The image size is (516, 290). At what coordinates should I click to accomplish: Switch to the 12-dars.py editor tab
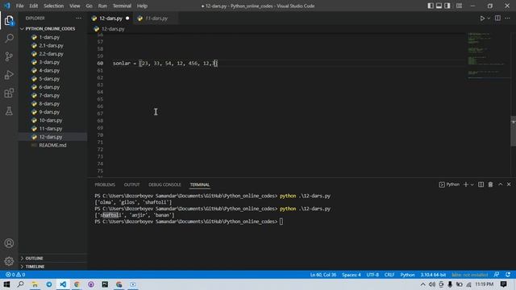(x=110, y=19)
